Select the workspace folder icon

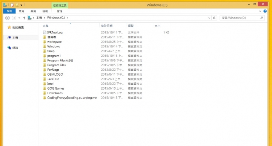[x=45, y=42]
